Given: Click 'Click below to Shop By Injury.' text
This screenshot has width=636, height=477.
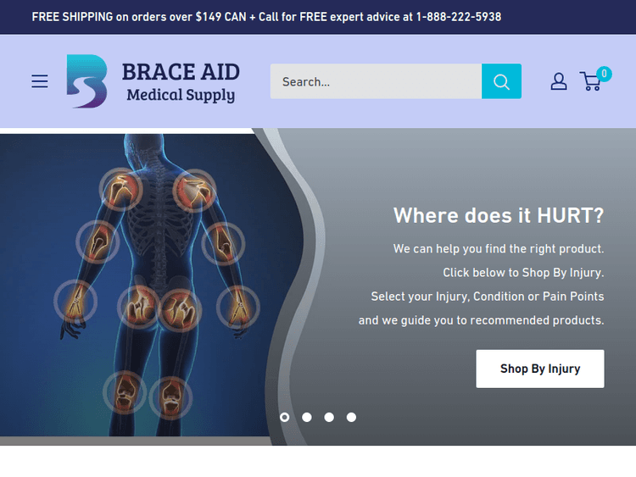Looking at the screenshot, I should (523, 272).
